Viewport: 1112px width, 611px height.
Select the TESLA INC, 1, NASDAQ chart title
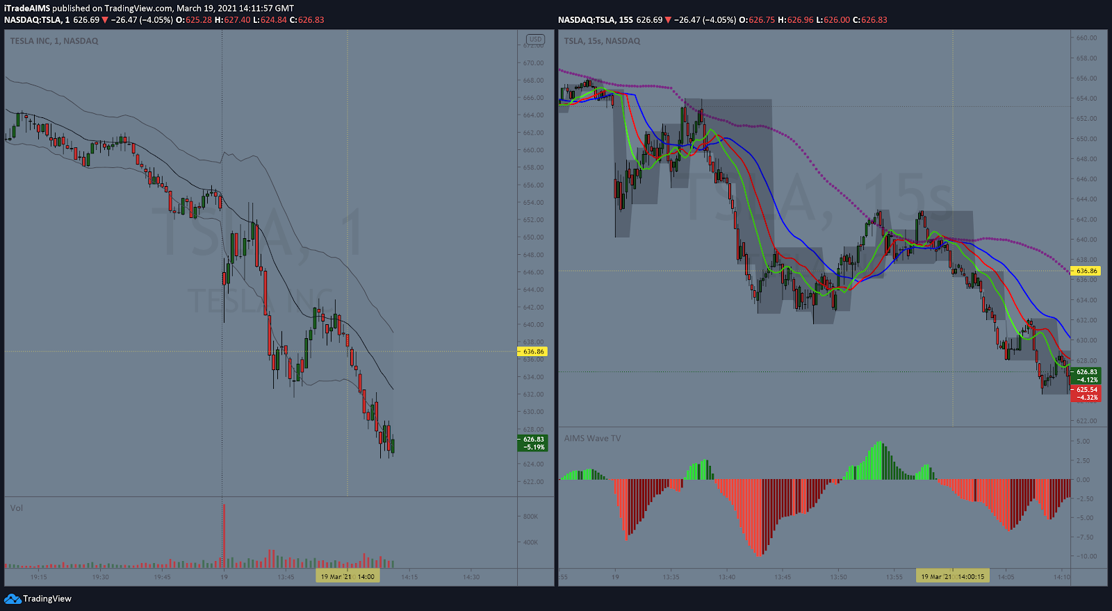point(54,41)
